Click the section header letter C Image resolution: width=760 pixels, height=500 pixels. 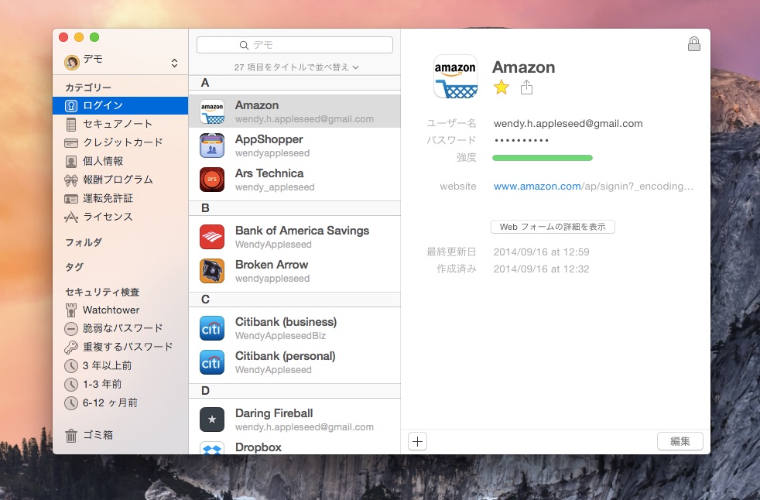[x=205, y=300]
